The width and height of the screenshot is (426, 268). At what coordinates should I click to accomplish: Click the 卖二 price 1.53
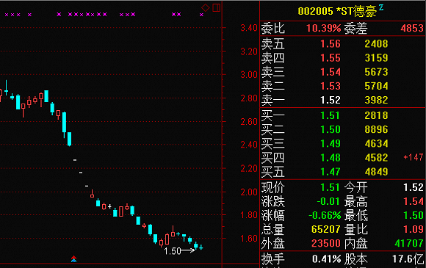tap(331, 87)
